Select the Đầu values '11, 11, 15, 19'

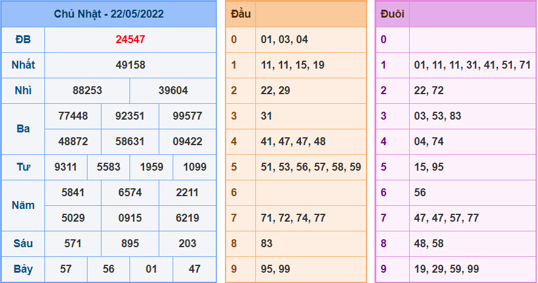(292, 65)
